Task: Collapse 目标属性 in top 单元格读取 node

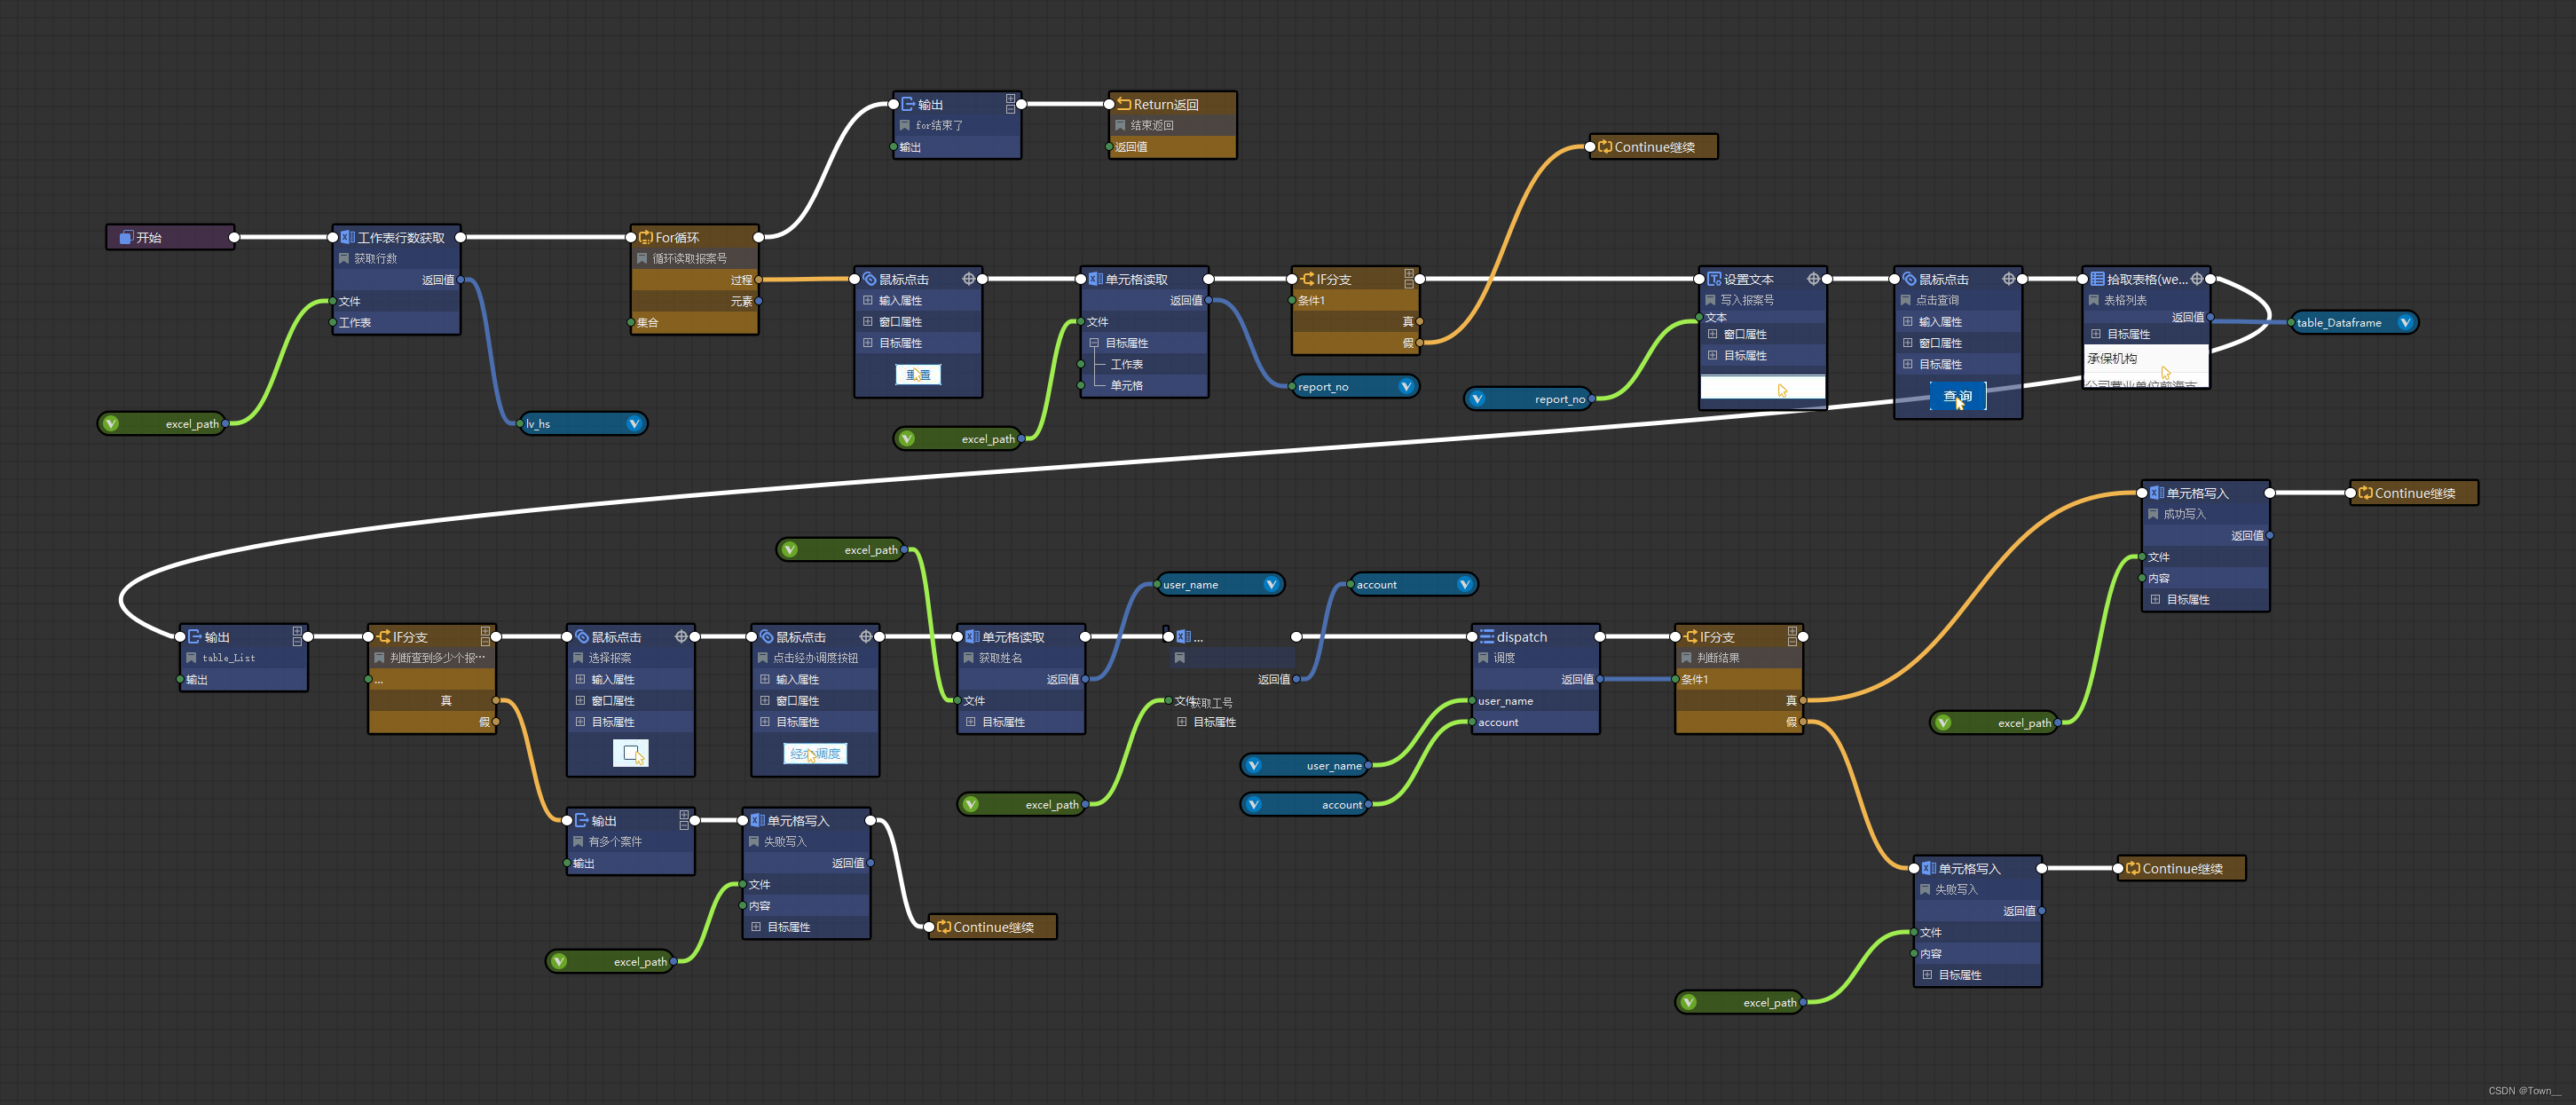Action: (x=1093, y=343)
